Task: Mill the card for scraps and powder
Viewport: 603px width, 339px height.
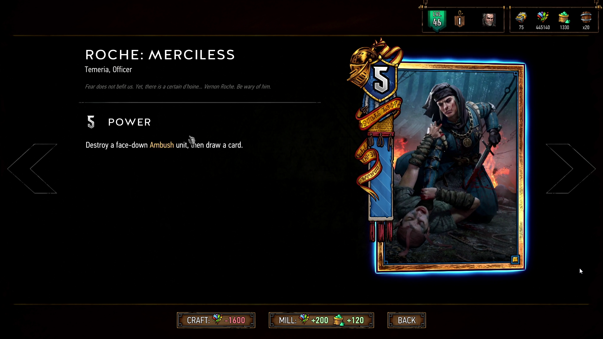Action: tap(321, 320)
